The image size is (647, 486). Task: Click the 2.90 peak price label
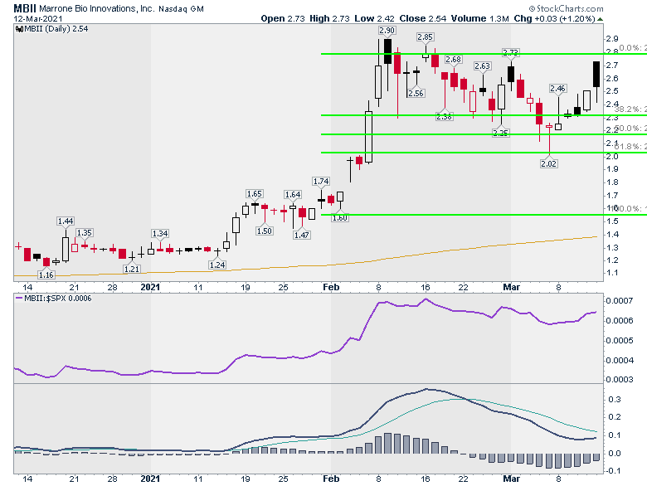point(387,30)
